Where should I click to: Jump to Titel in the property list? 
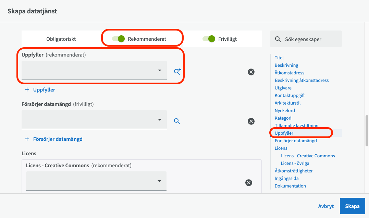[279, 58]
